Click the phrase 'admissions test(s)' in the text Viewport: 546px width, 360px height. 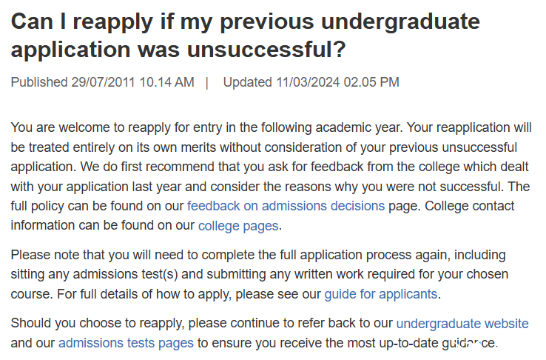tap(125, 274)
